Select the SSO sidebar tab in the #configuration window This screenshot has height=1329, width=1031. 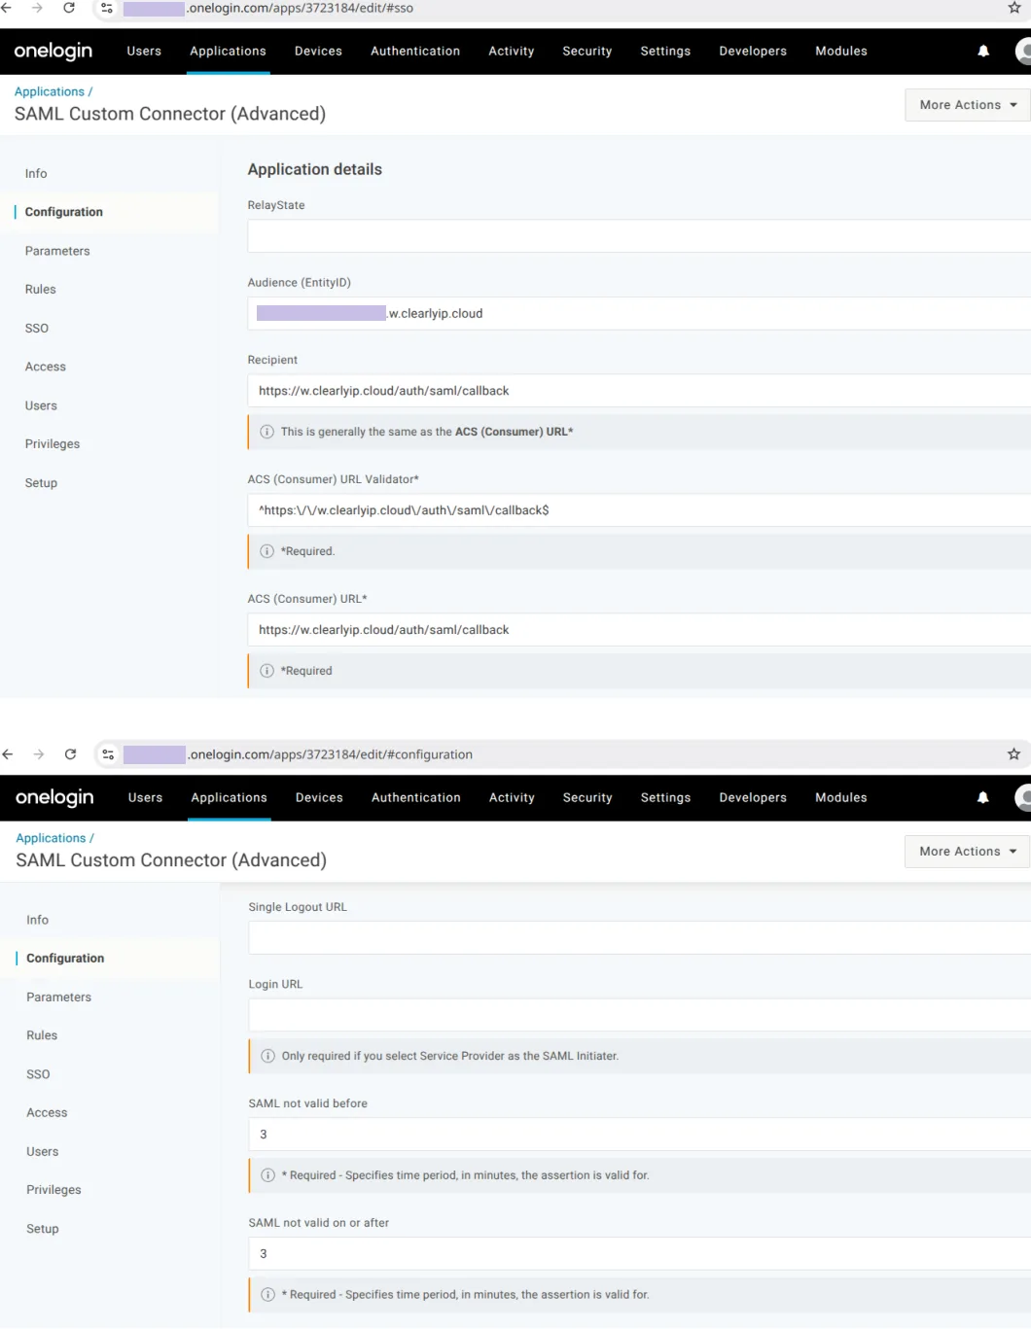pyautogui.click(x=38, y=1074)
